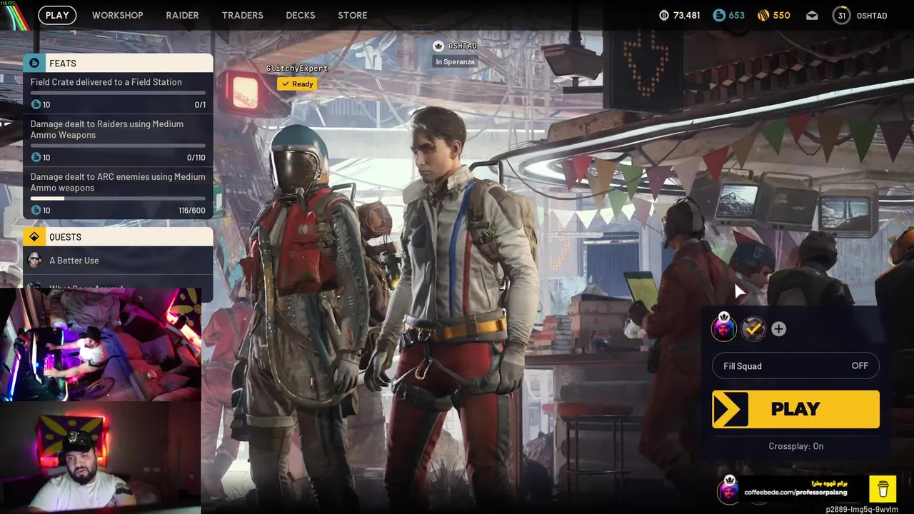Change the Crossplay: On setting
Viewport: 914px width, 514px height.
(x=796, y=446)
